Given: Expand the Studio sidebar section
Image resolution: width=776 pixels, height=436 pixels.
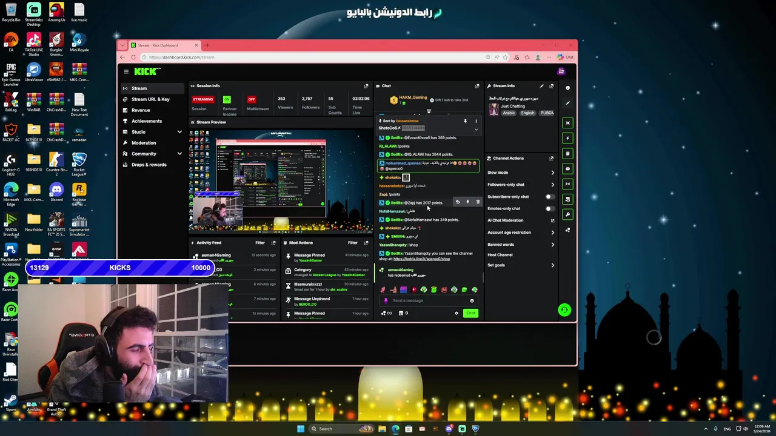Looking at the screenshot, I should pos(179,132).
